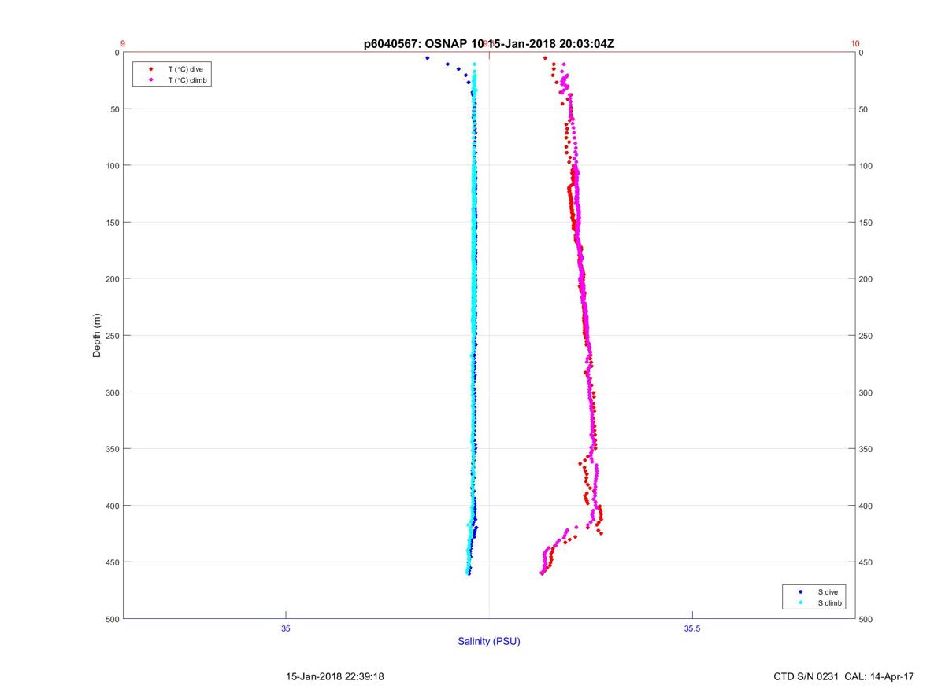
Task: Click the red temperature tick label '10'
Action: [854, 43]
